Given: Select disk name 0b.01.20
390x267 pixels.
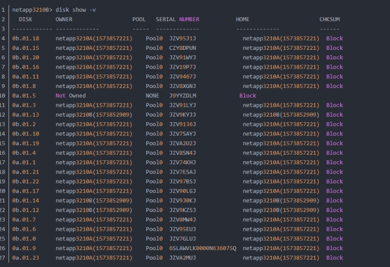Looking at the screenshot, I should tap(25, 57).
